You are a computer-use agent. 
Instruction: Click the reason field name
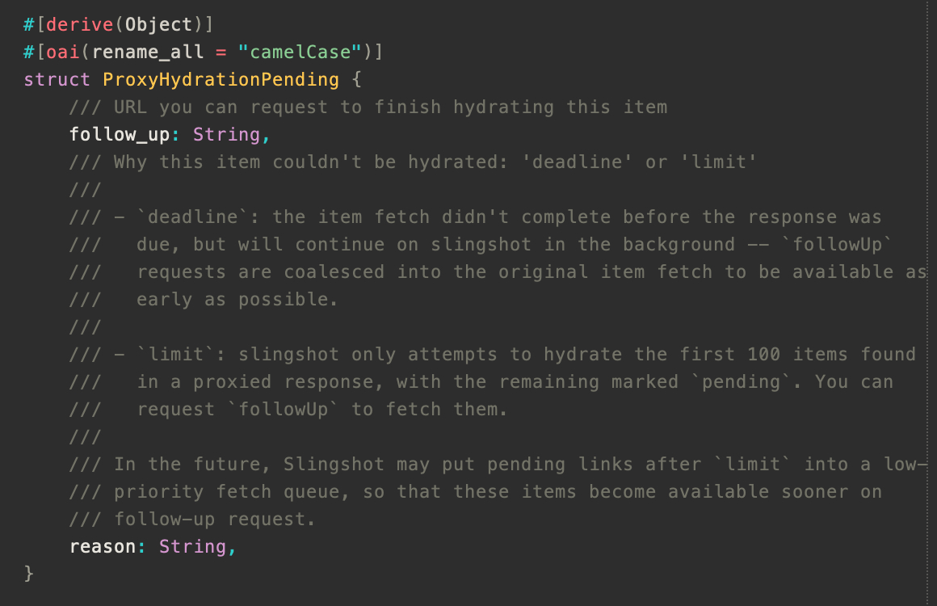pos(102,546)
